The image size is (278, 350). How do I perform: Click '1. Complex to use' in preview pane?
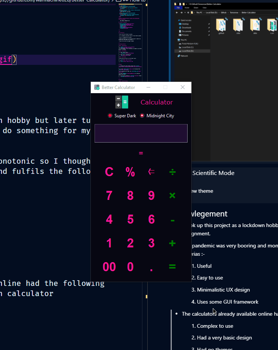click(212, 326)
